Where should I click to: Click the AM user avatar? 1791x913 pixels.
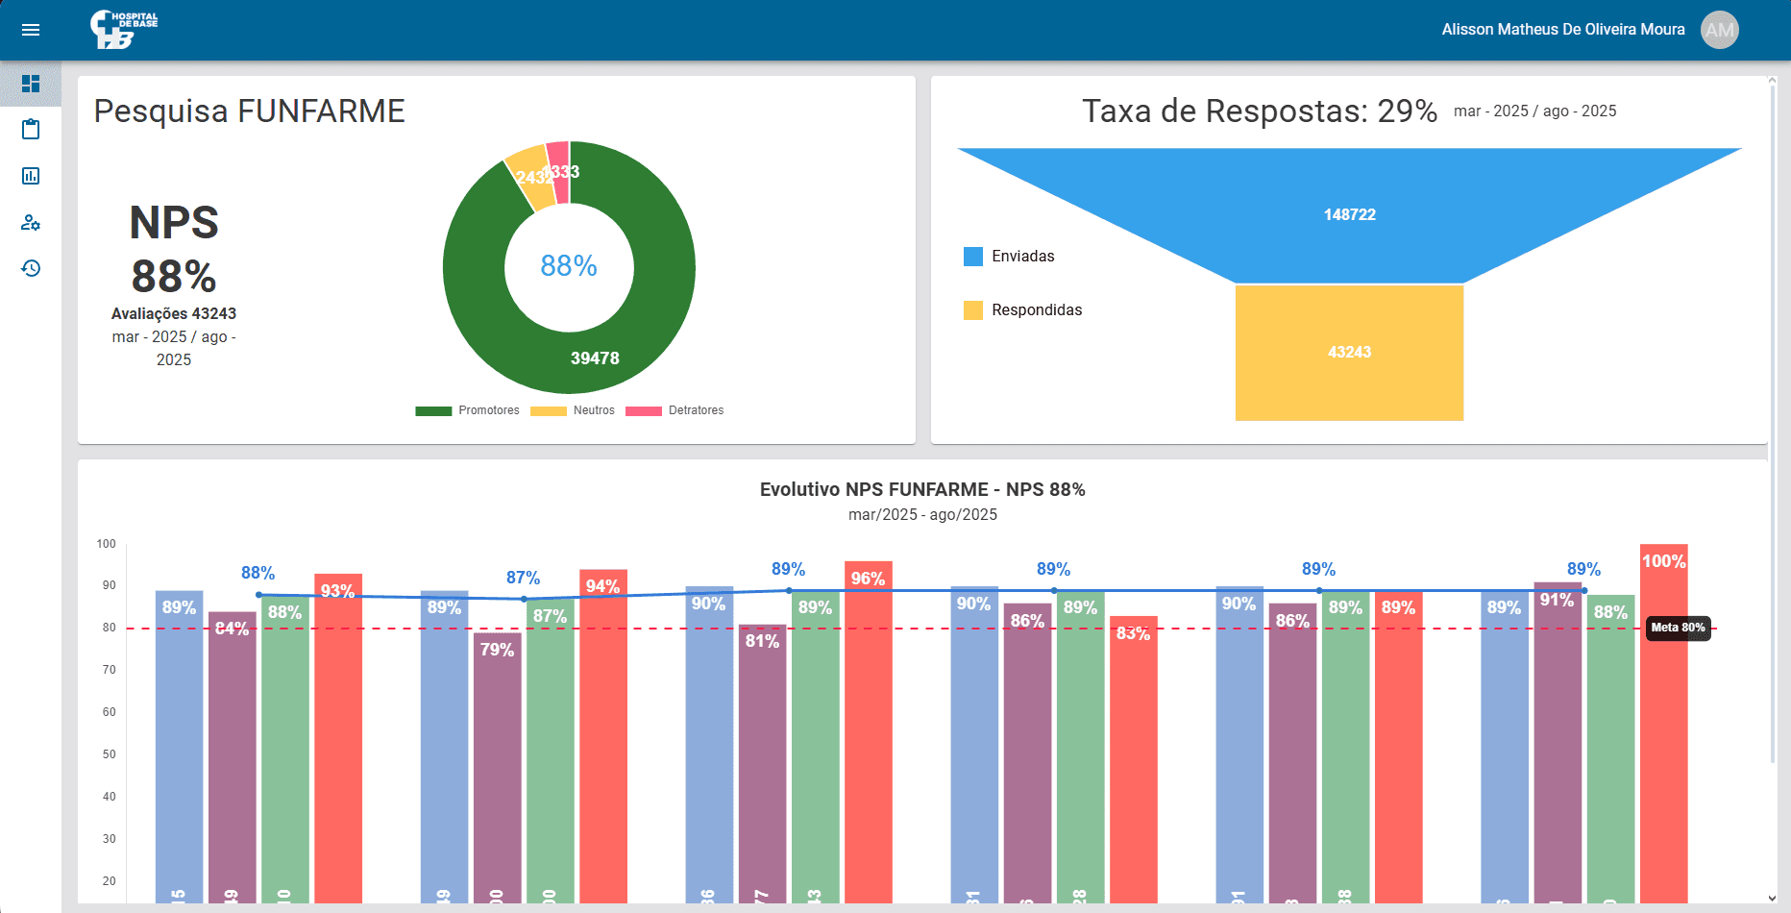tap(1719, 30)
